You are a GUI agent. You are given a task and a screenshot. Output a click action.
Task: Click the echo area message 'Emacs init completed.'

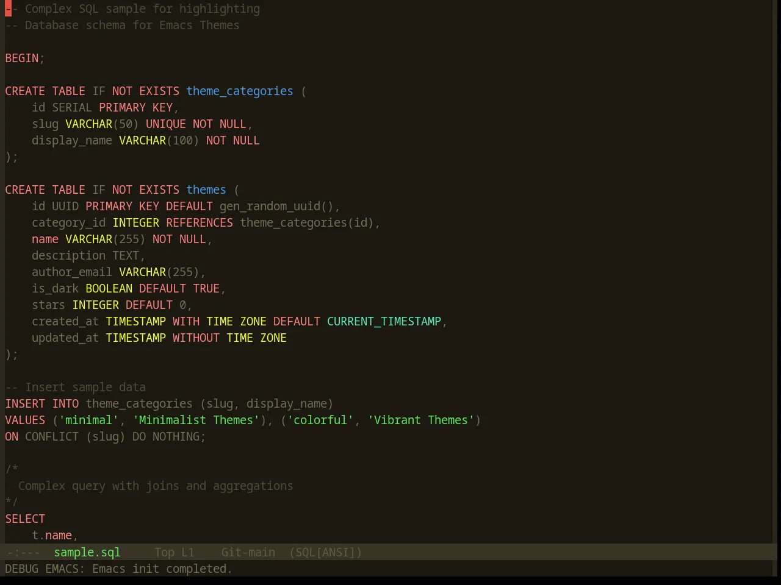click(162, 569)
